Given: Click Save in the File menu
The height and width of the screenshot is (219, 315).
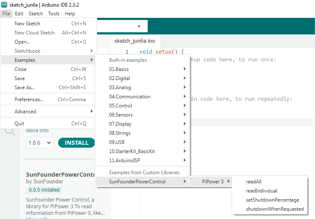Looking at the screenshot, I should point(48,78).
